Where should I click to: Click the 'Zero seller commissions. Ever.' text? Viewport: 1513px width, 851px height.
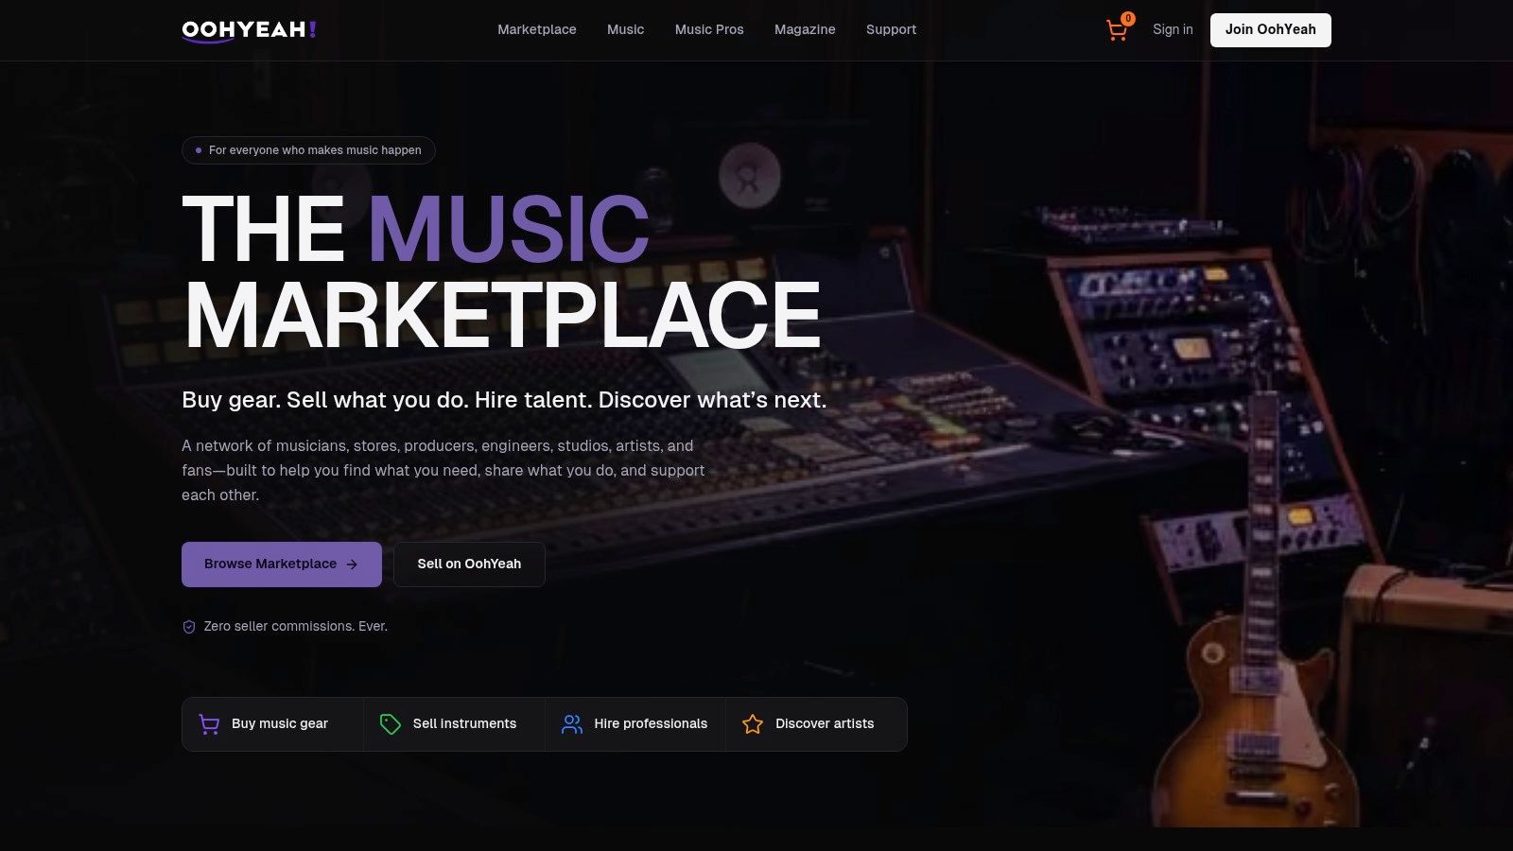(x=296, y=627)
